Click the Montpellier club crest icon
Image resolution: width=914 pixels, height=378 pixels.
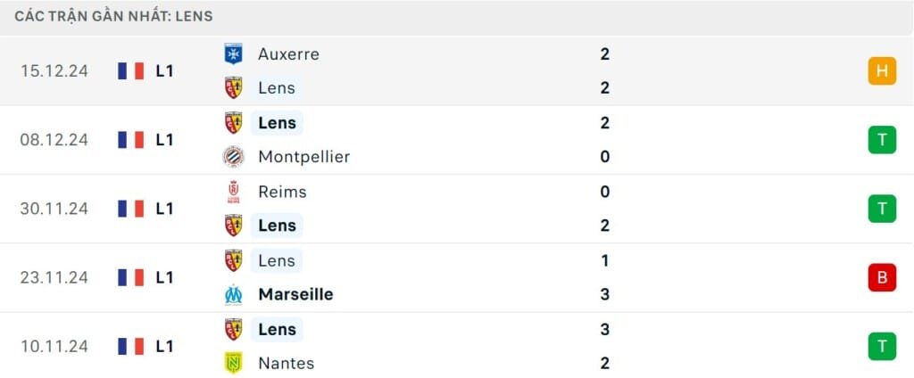pyautogui.click(x=233, y=157)
